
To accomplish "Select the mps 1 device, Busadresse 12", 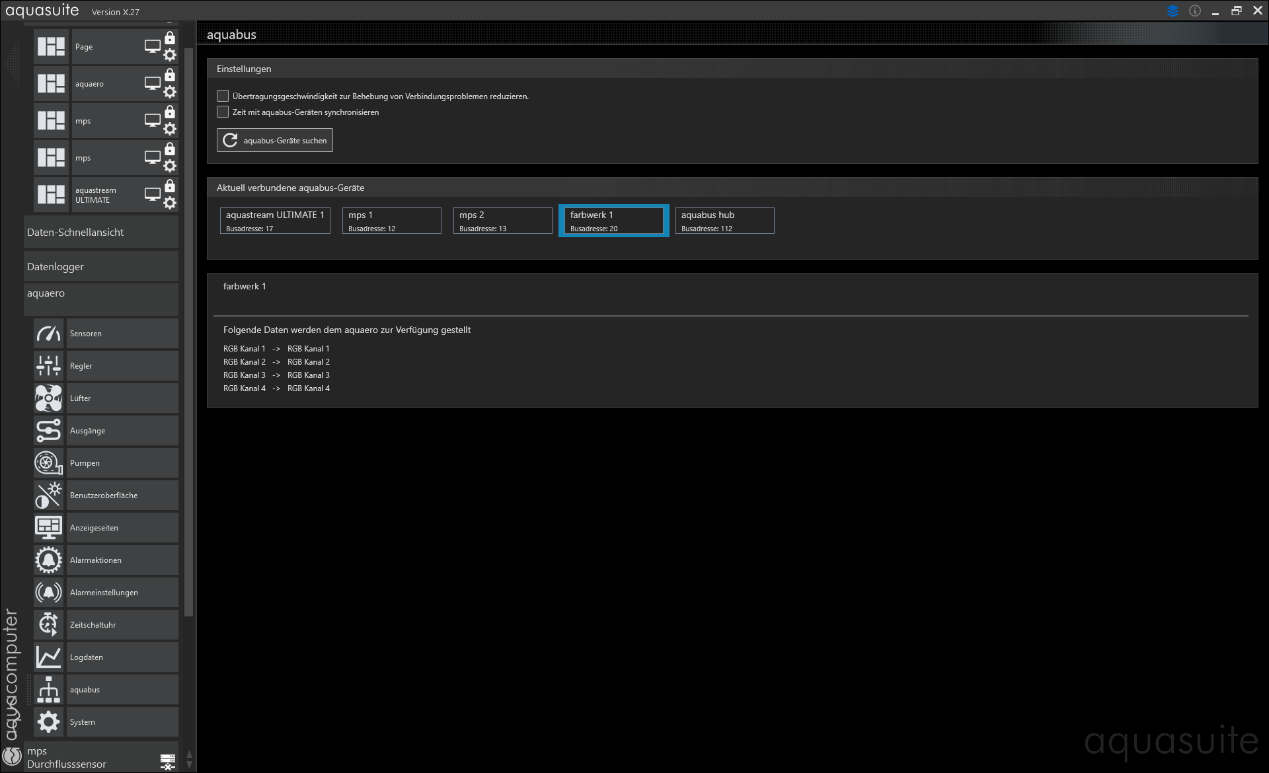I will click(392, 221).
